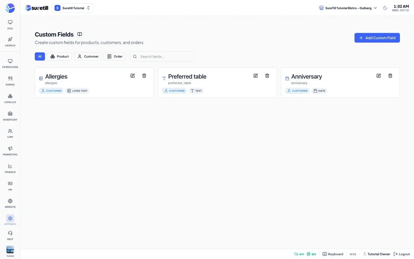The image size is (414, 259).
Task: Open the Catalog section
Action: [x=10, y=99]
